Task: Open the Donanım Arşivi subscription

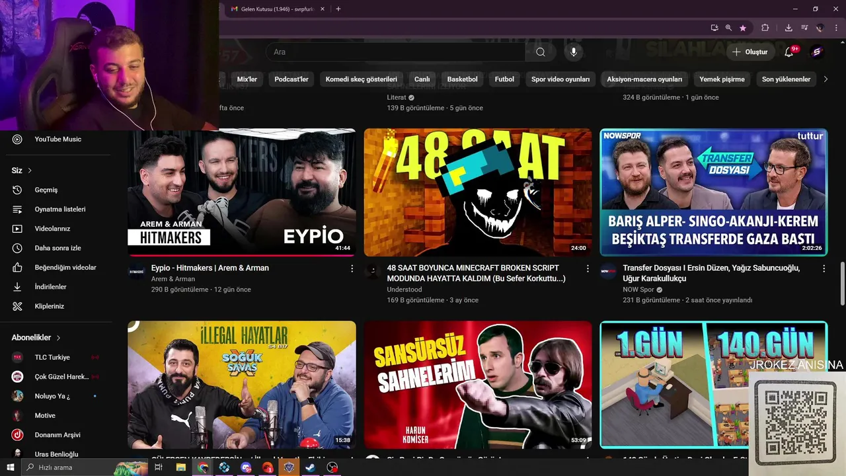Action: pyautogui.click(x=58, y=435)
